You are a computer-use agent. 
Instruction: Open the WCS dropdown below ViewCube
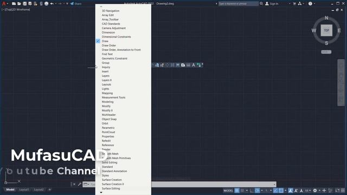point(326,52)
